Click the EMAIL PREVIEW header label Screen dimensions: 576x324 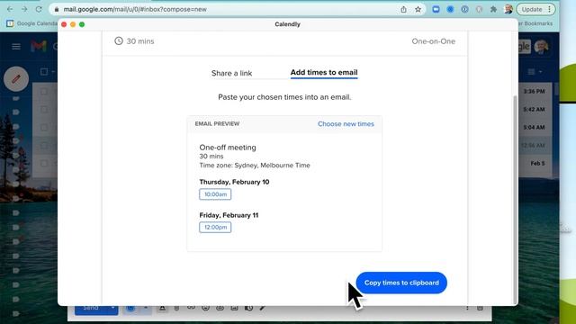[217, 124]
